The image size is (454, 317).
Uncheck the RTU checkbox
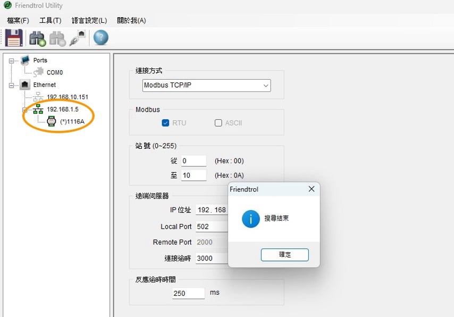(165, 123)
